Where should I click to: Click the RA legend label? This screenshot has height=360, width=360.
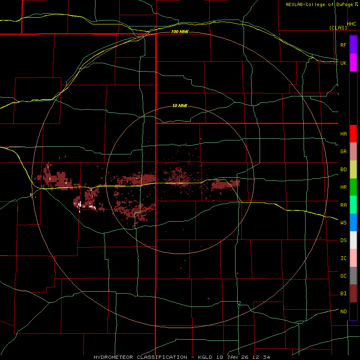[x=343, y=205]
